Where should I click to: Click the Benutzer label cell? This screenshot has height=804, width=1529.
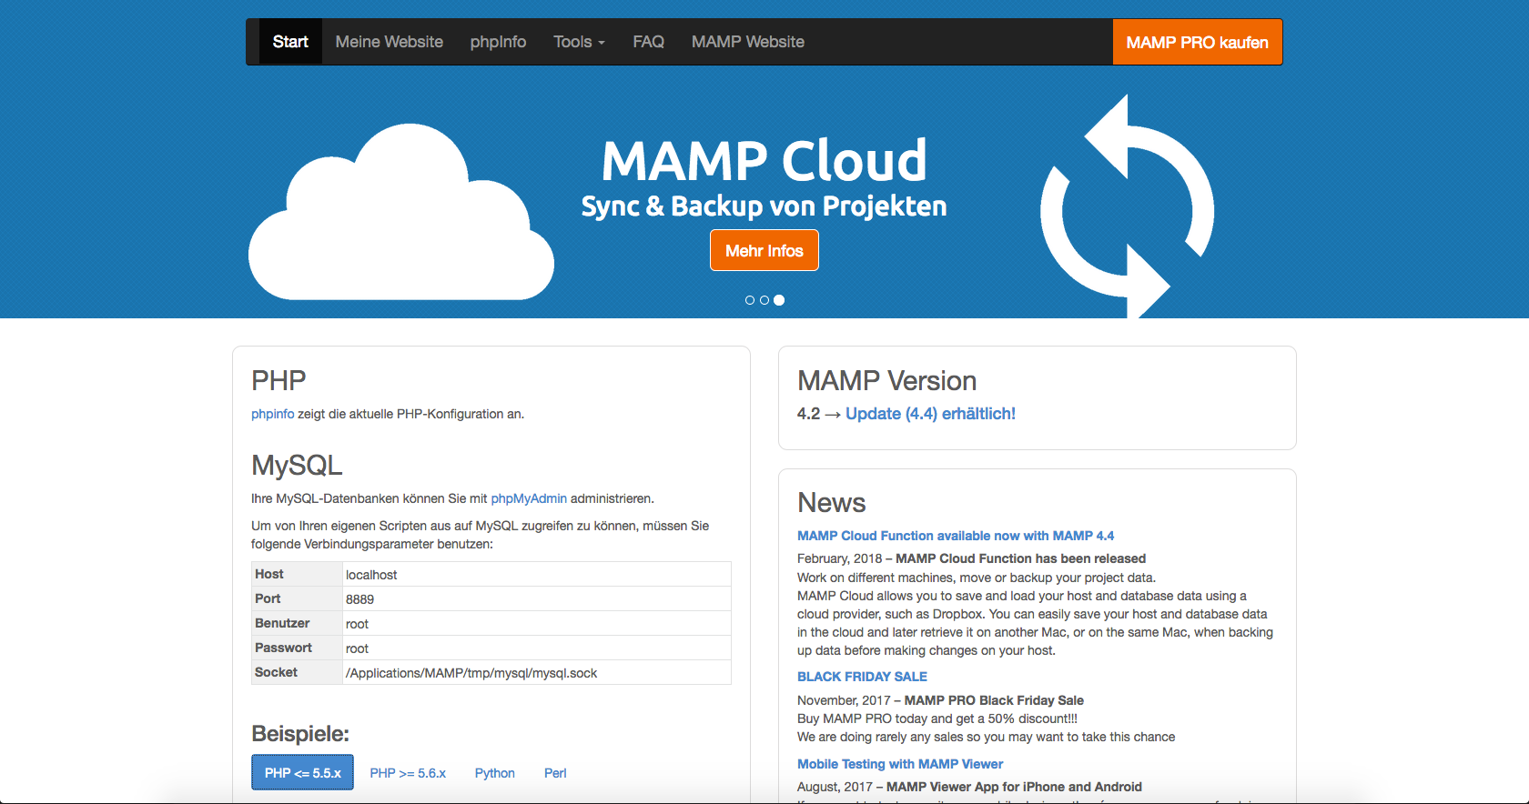[297, 623]
